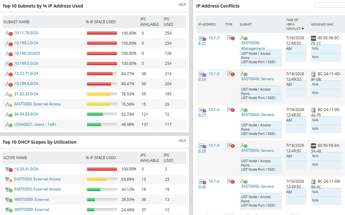Open LOSA0021: Users - 1stFL subnet
The image size is (345, 215).
tap(35, 124)
